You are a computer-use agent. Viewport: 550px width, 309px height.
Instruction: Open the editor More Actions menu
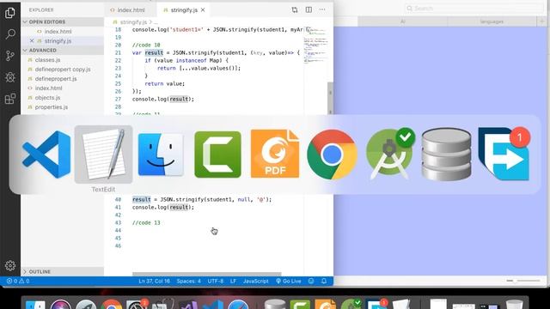[x=322, y=10]
